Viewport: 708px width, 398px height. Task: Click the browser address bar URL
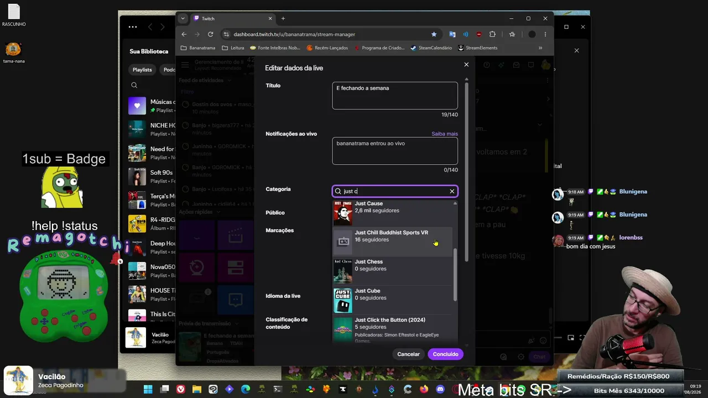[x=294, y=34]
